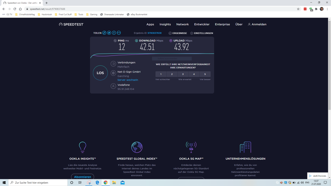Rate network availability as 5
The height and width of the screenshot is (186, 331).
[x=205, y=74]
